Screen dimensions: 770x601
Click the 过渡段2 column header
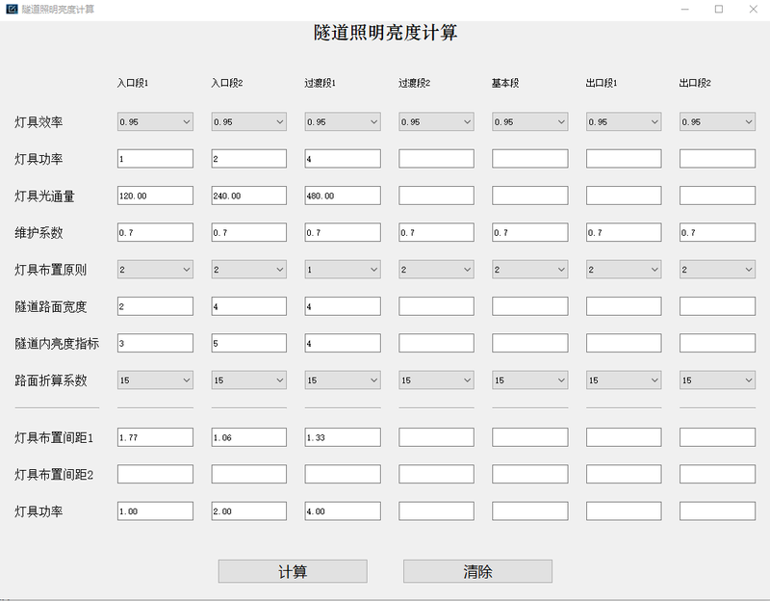click(414, 83)
